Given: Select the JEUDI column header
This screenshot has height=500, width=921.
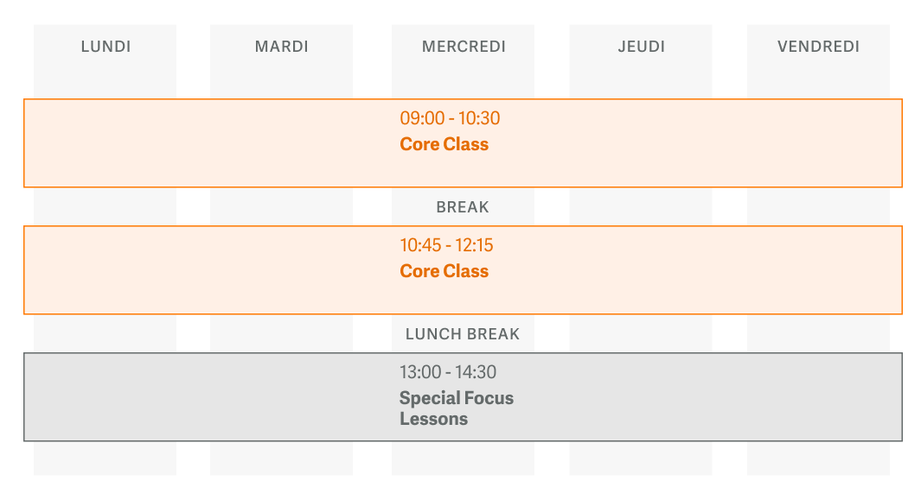Looking at the screenshot, I should pos(641,47).
